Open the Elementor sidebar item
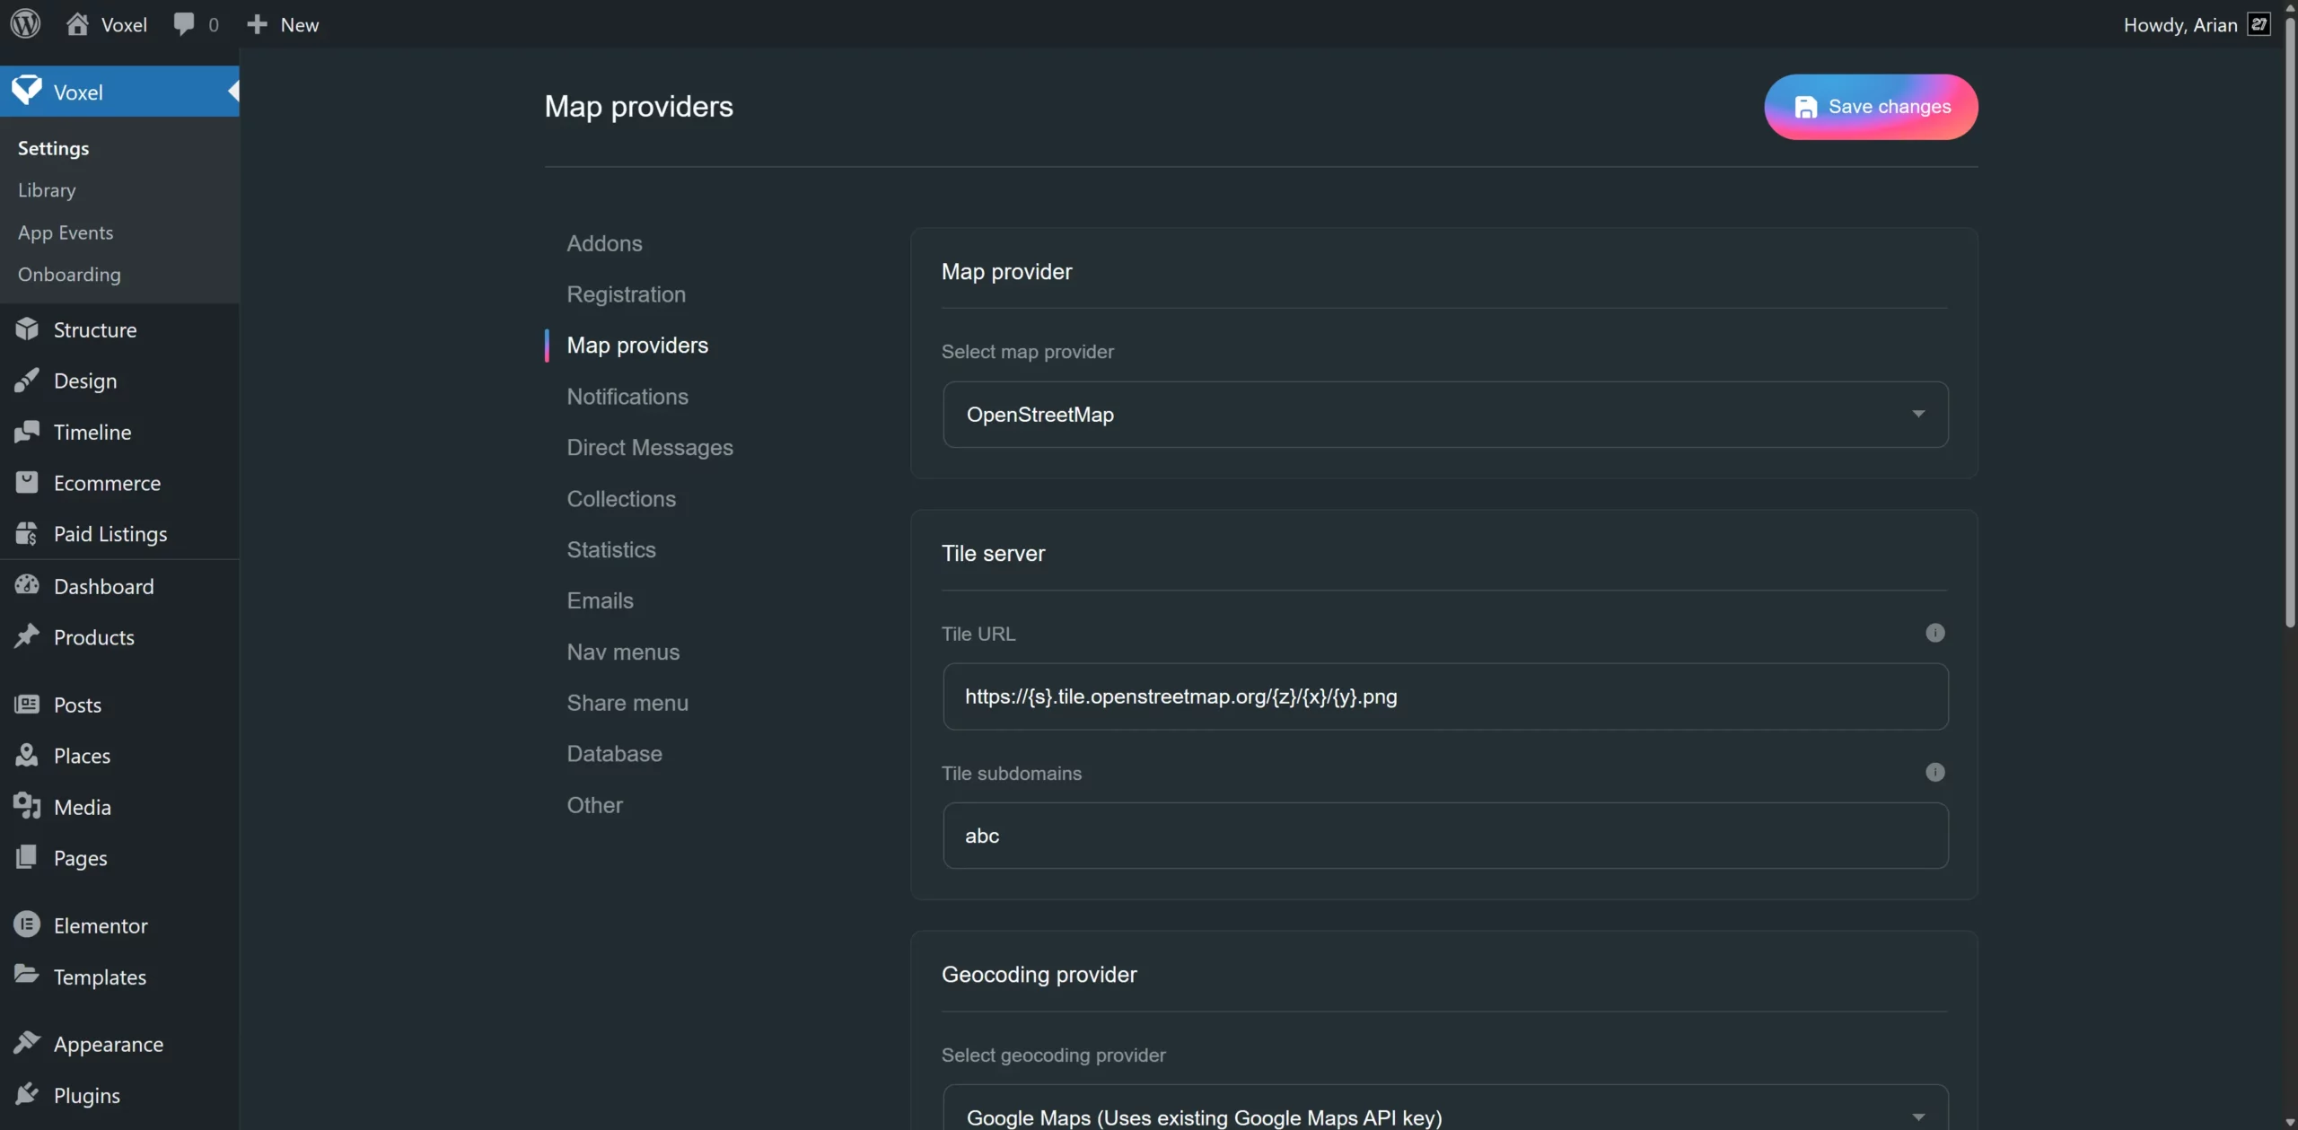 (101, 925)
